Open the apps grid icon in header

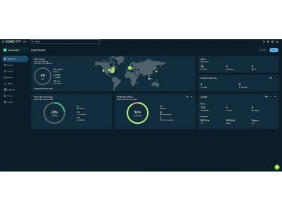(268, 42)
